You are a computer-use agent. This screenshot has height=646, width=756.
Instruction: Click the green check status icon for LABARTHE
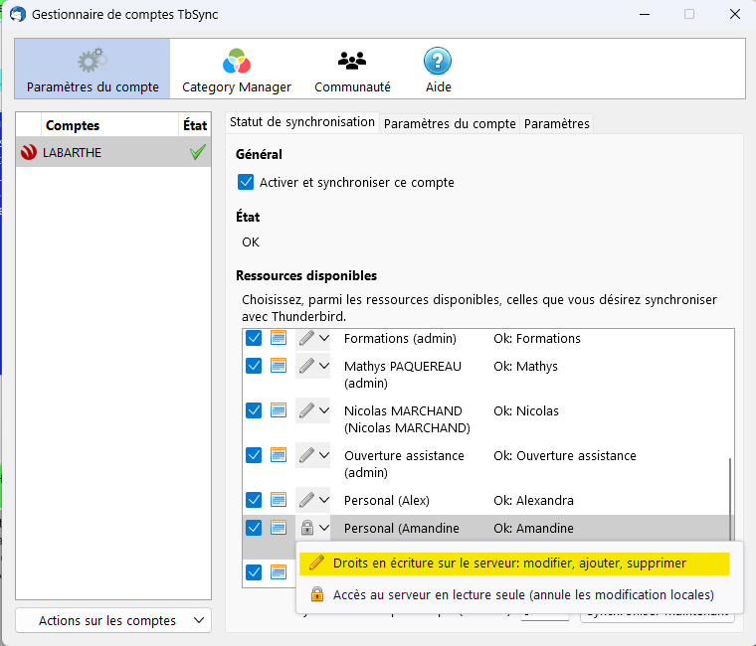pos(197,153)
